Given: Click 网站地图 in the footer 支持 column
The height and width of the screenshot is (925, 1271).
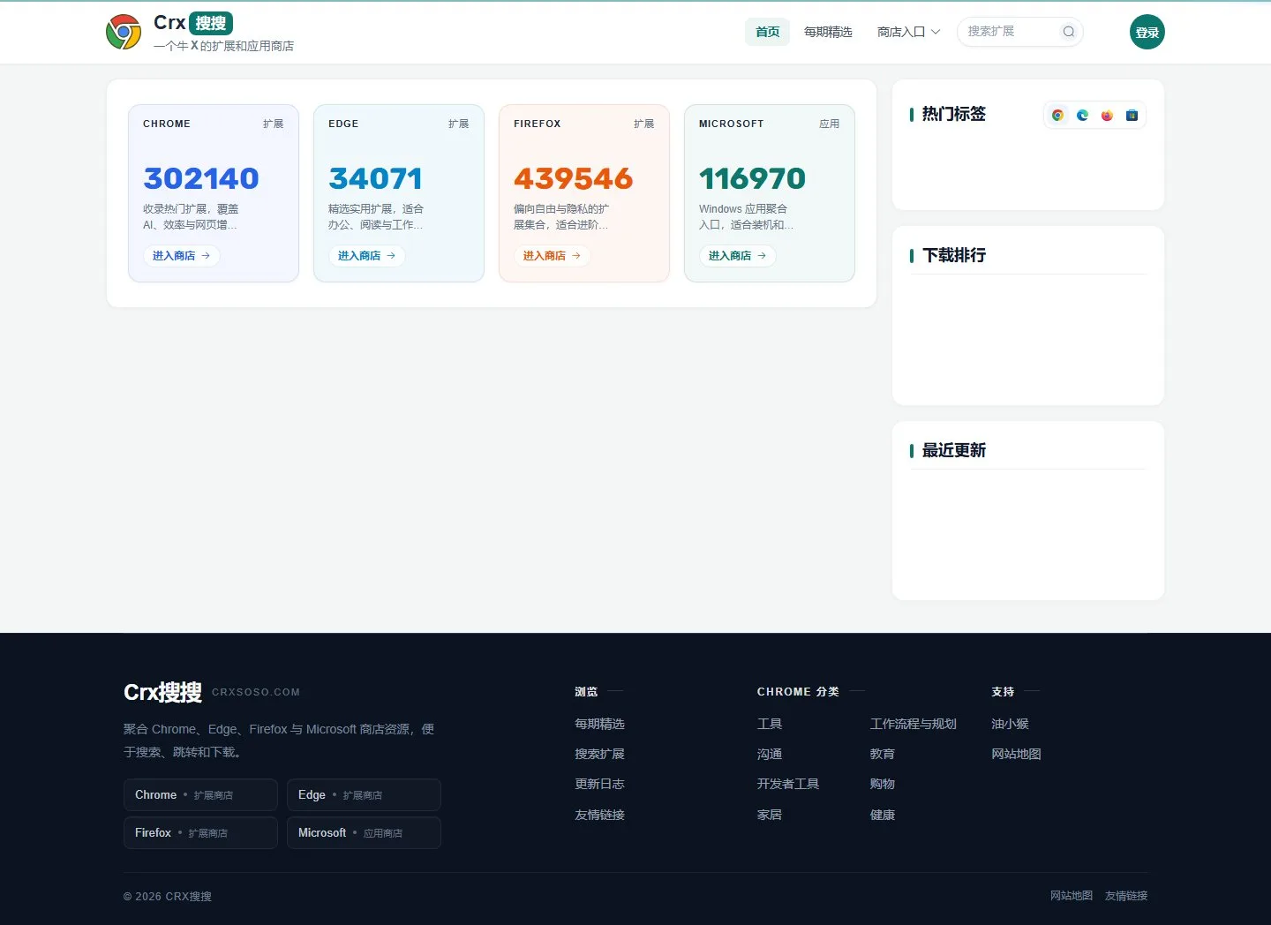Looking at the screenshot, I should tap(1016, 754).
